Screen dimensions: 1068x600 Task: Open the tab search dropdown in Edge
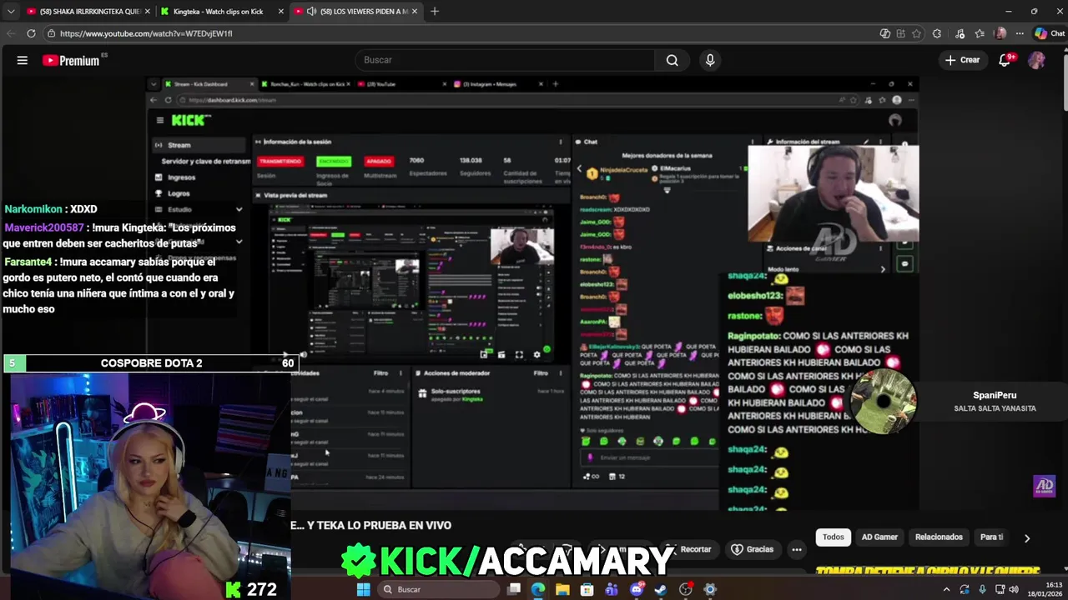tap(12, 12)
